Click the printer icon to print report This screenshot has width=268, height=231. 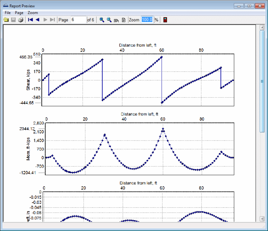pos(21,20)
